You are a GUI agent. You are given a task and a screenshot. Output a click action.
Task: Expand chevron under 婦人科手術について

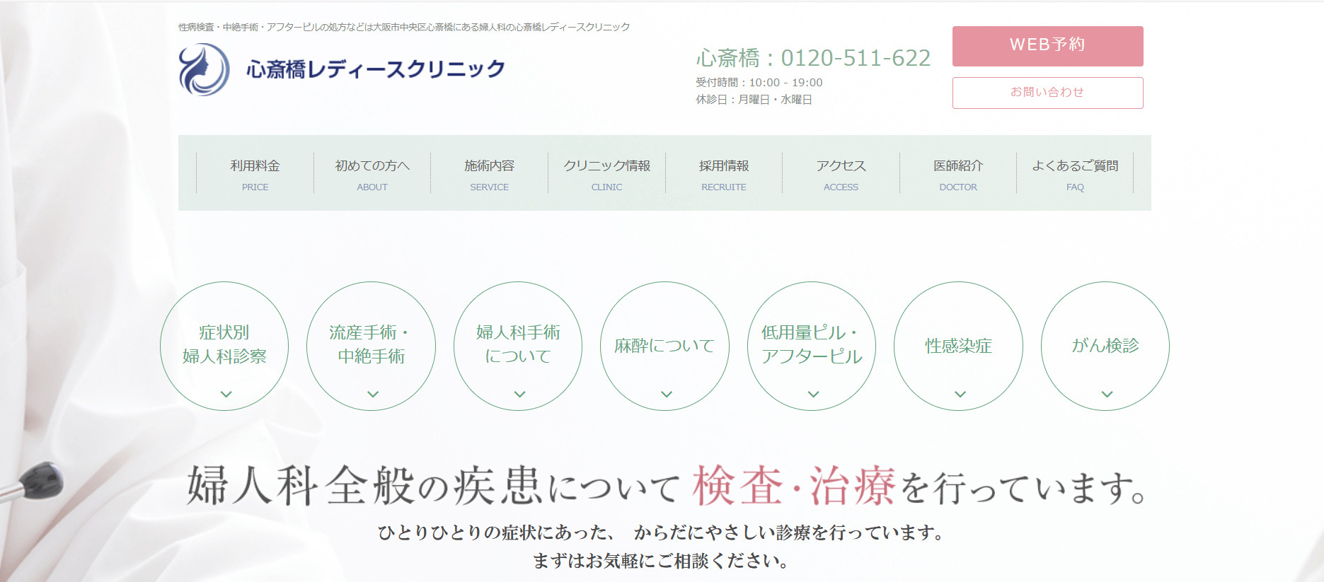[x=520, y=394]
